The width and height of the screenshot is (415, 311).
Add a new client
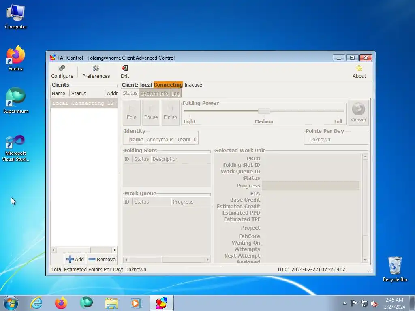coord(75,260)
